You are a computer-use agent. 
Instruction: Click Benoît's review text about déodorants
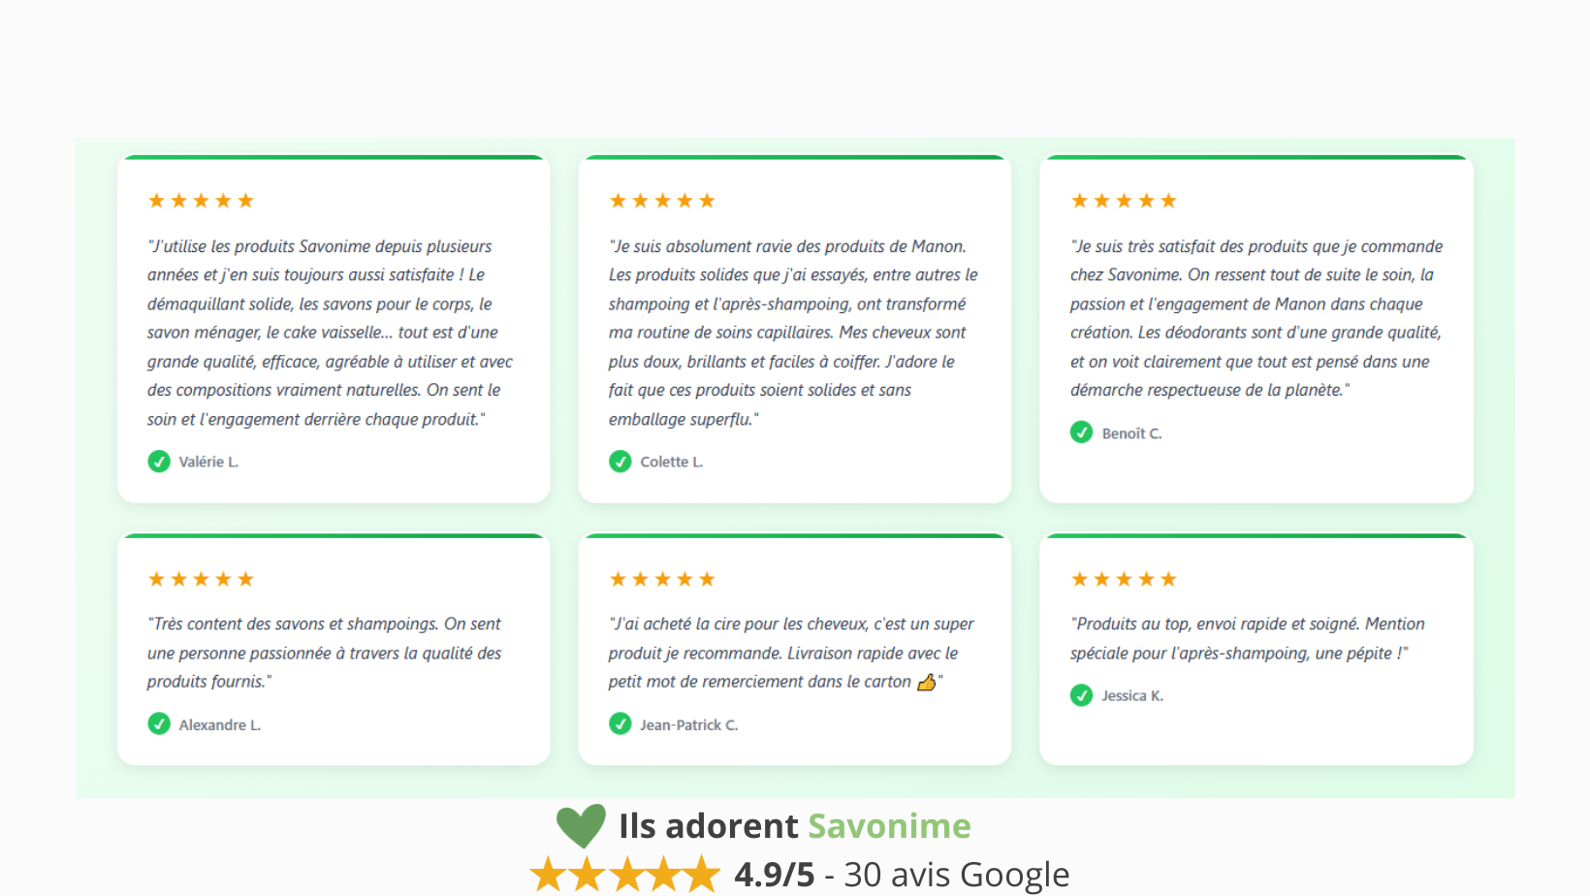click(x=1256, y=318)
